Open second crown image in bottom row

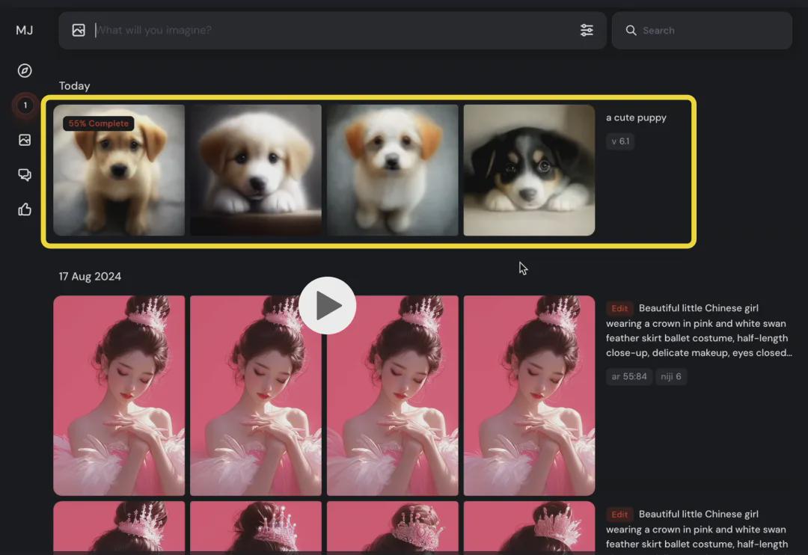click(x=256, y=527)
